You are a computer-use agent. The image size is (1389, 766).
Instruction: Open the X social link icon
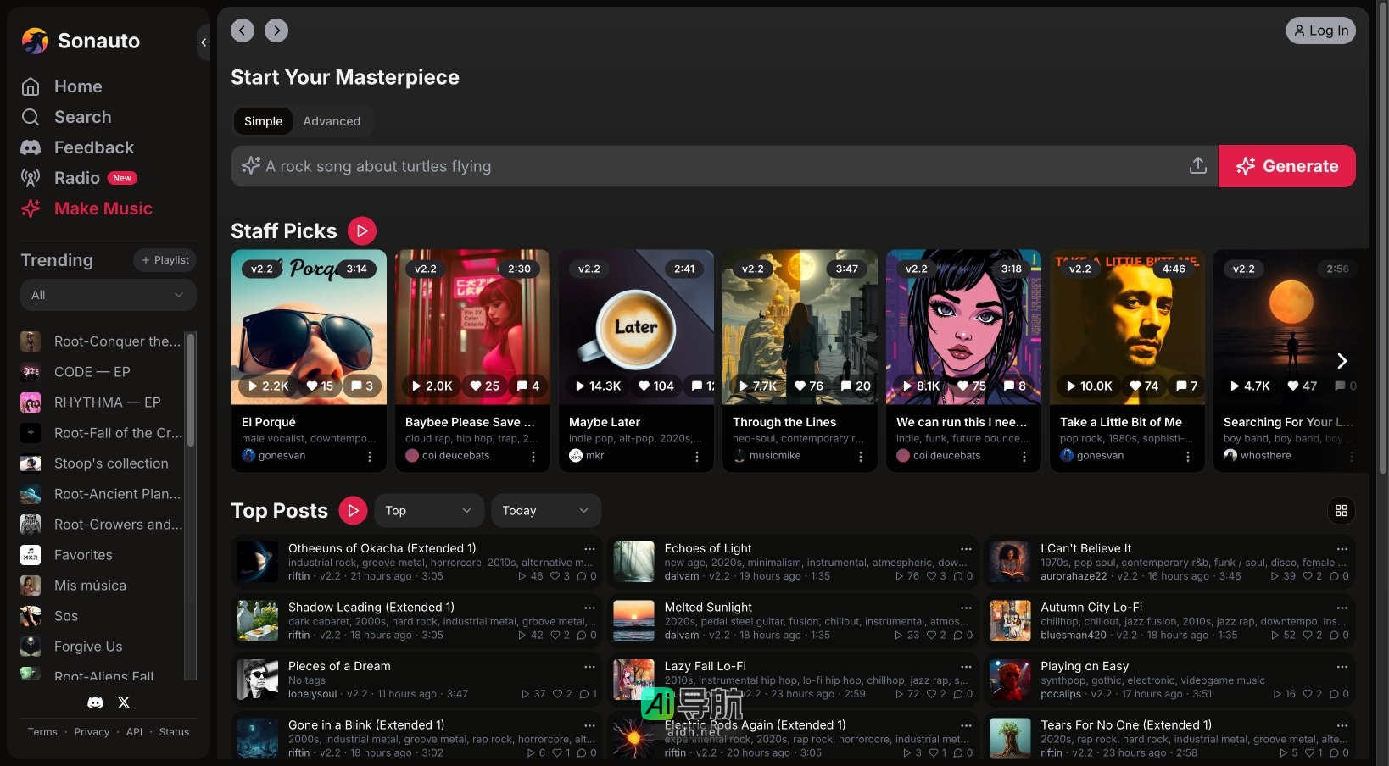point(124,702)
